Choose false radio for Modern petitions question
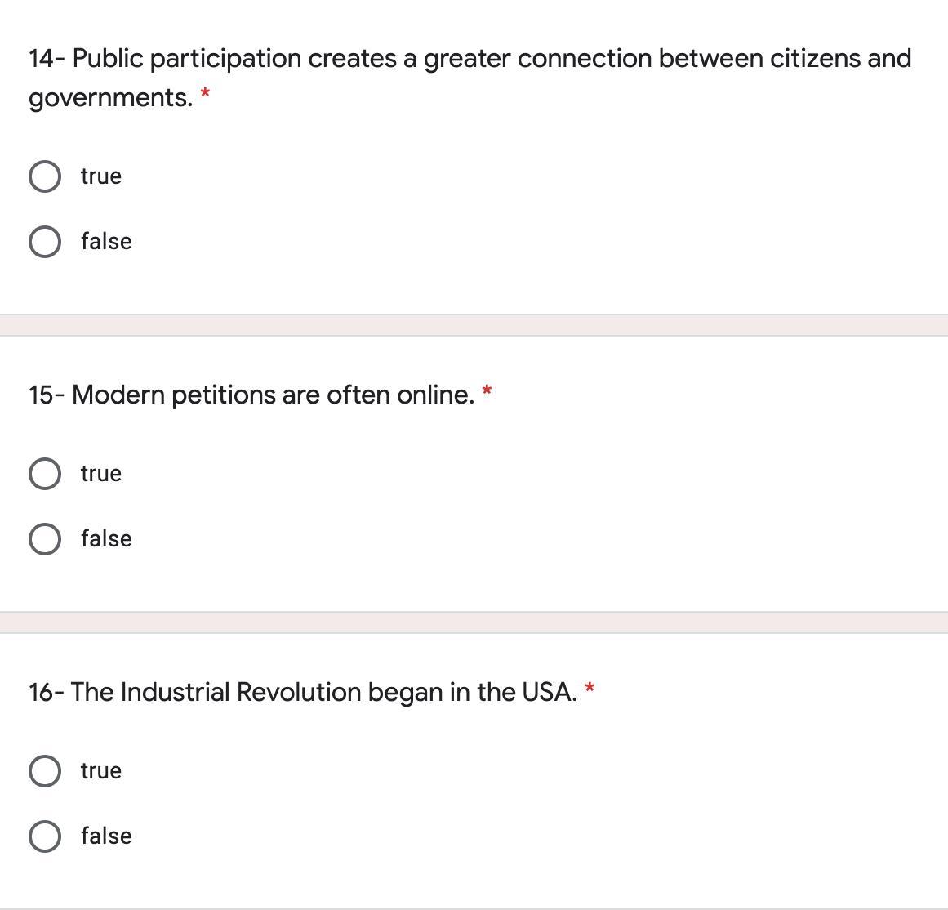The width and height of the screenshot is (948, 910). [44, 539]
